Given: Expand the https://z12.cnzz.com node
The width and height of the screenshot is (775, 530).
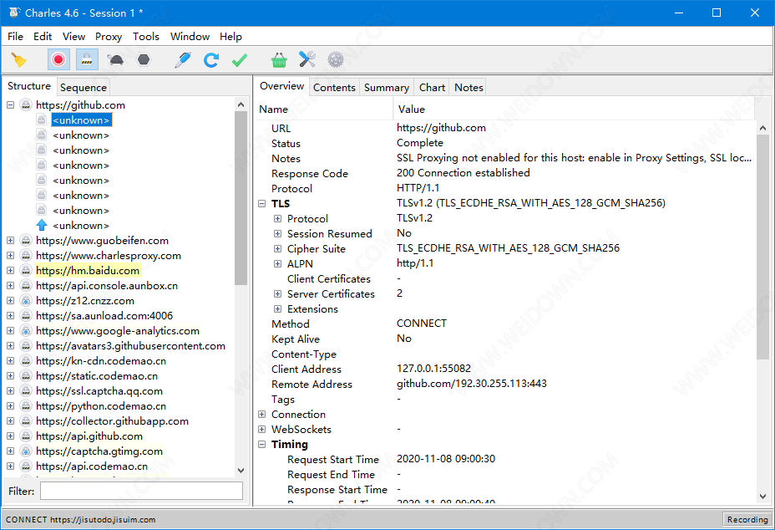Looking at the screenshot, I should click(x=10, y=300).
